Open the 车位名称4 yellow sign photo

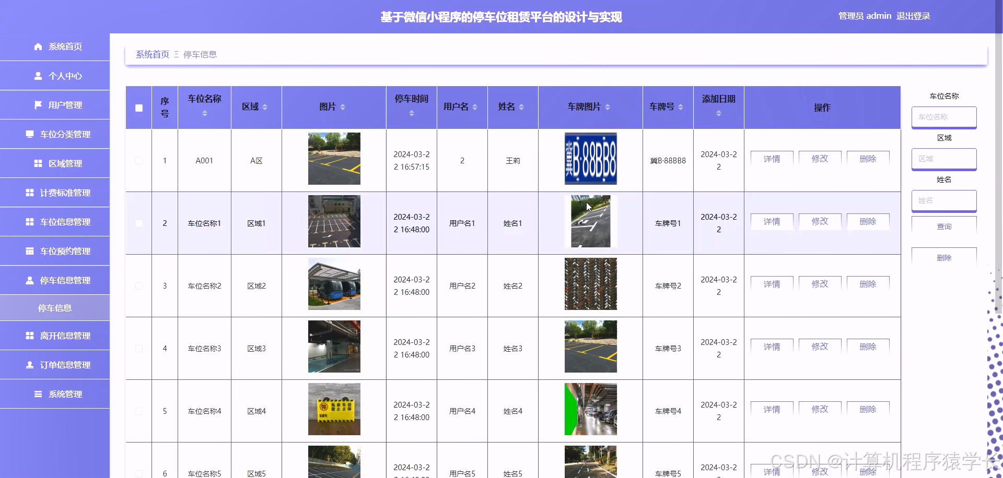pyautogui.click(x=334, y=409)
